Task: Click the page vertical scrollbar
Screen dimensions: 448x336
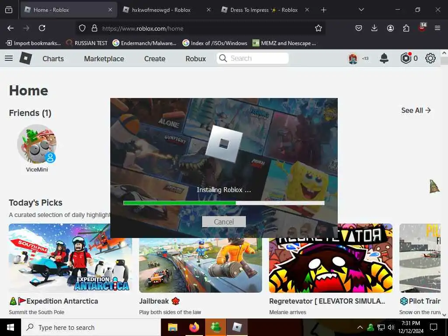Action: click(x=444, y=184)
